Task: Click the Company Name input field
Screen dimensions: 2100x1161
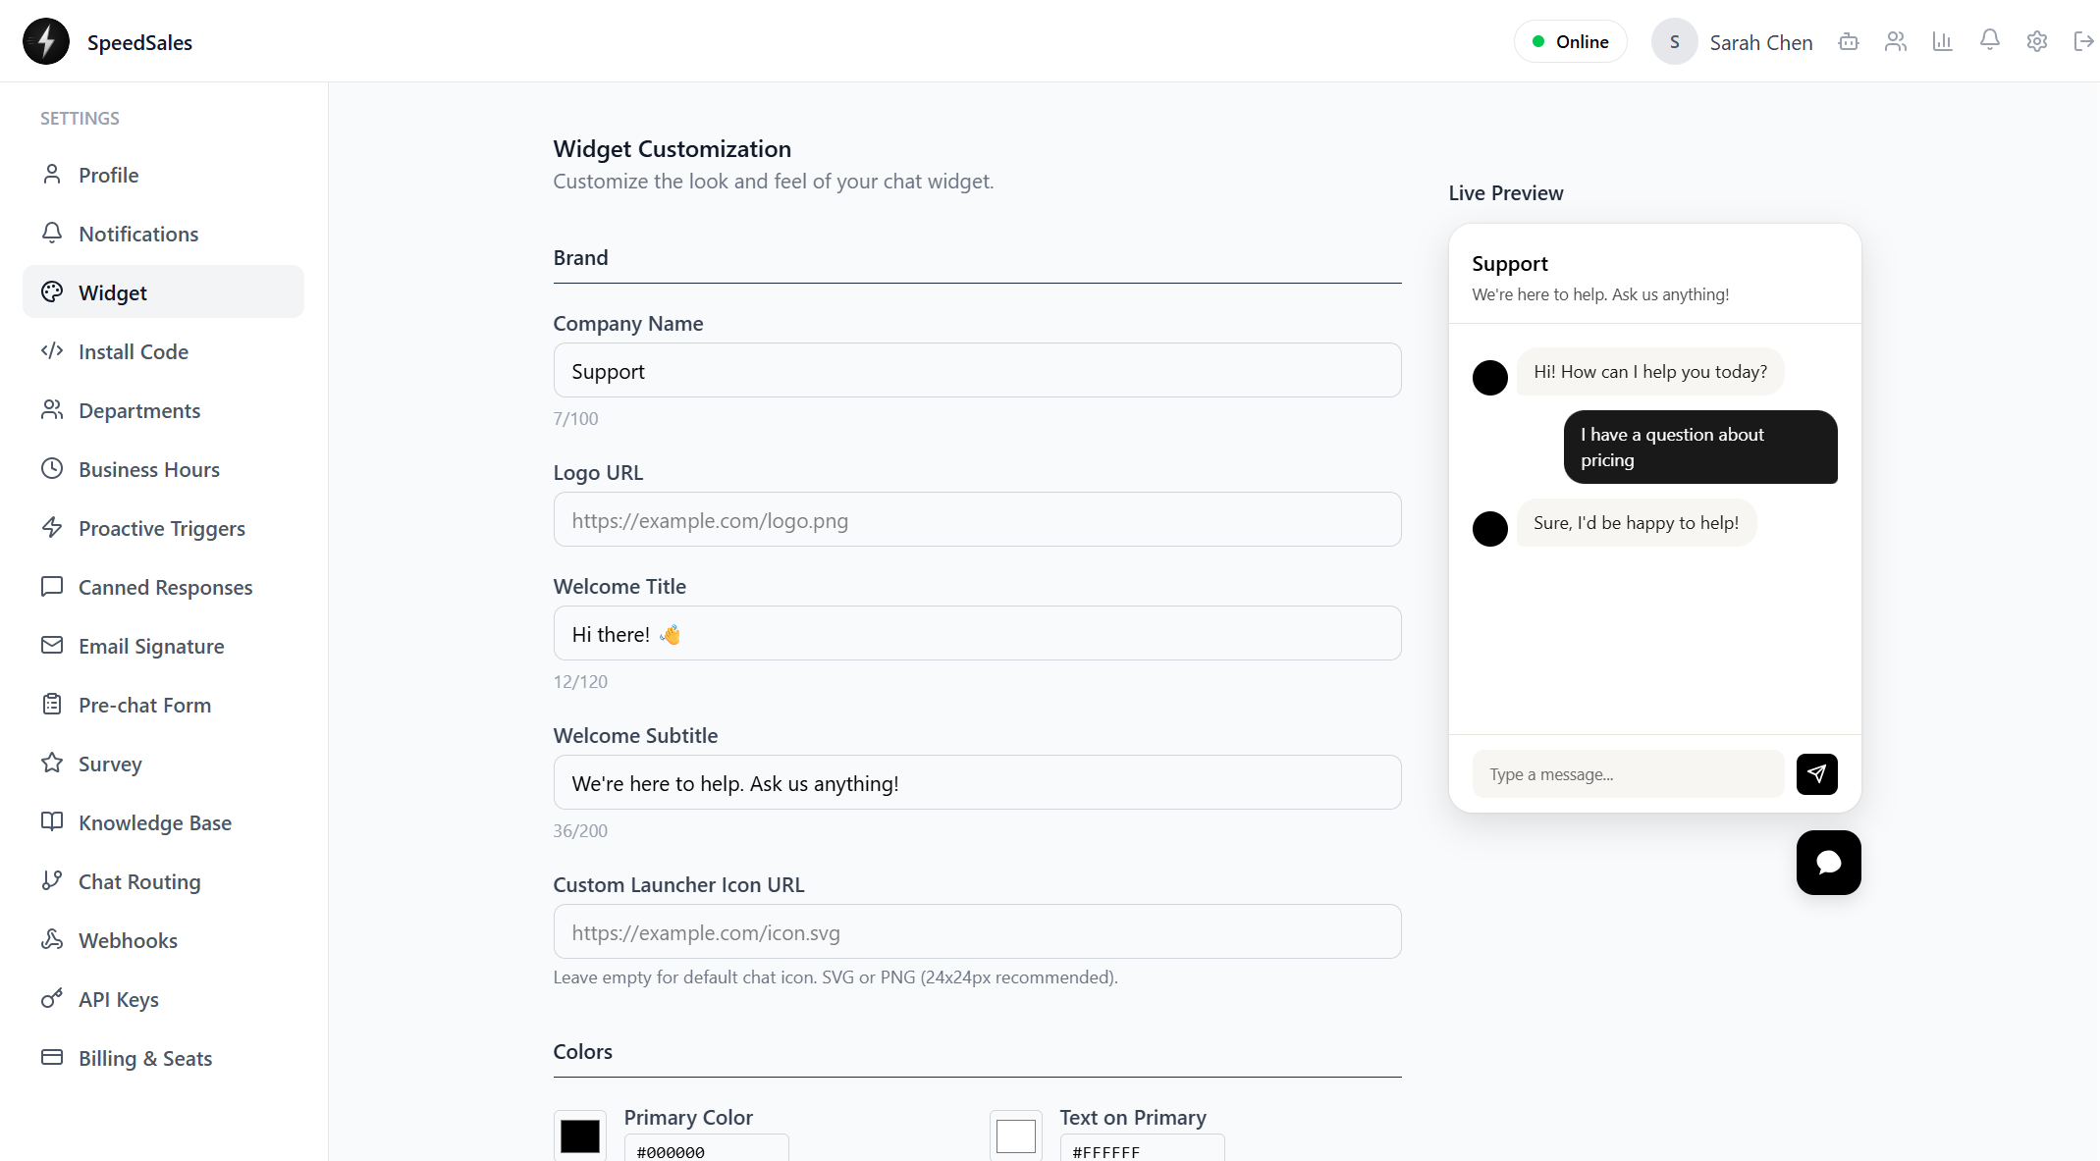Action: coord(977,371)
